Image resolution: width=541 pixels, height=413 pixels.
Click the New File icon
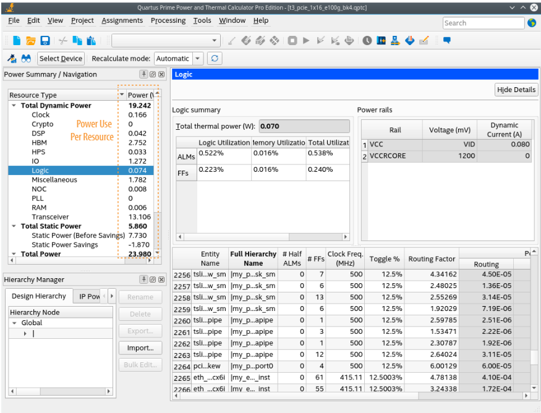click(x=17, y=41)
